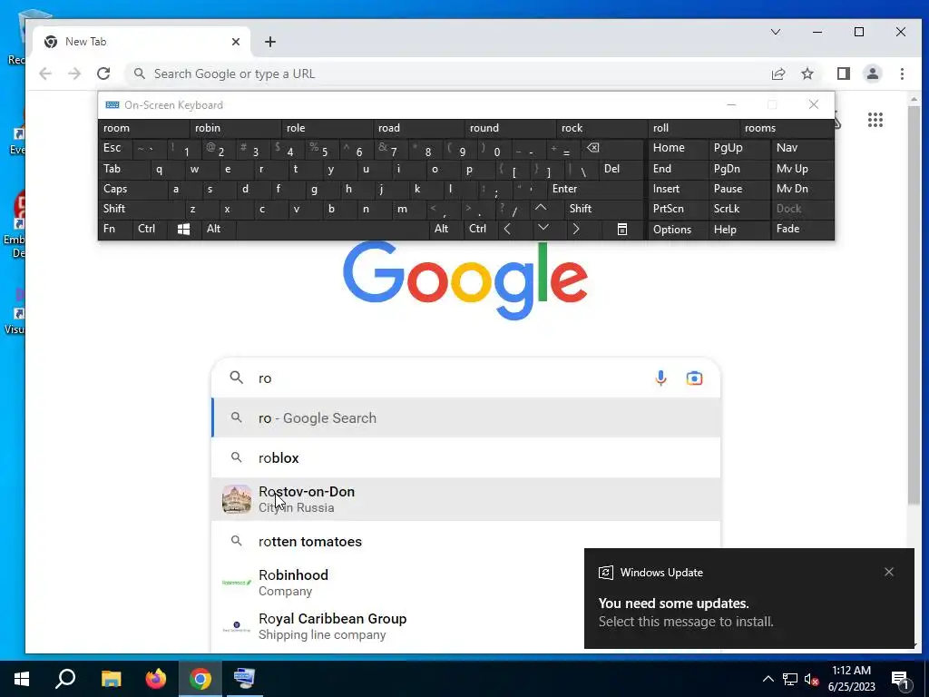Viewport: 929px width, 697px height.
Task: Reload the page with Chrome's refresh icon
Action: pos(103,74)
